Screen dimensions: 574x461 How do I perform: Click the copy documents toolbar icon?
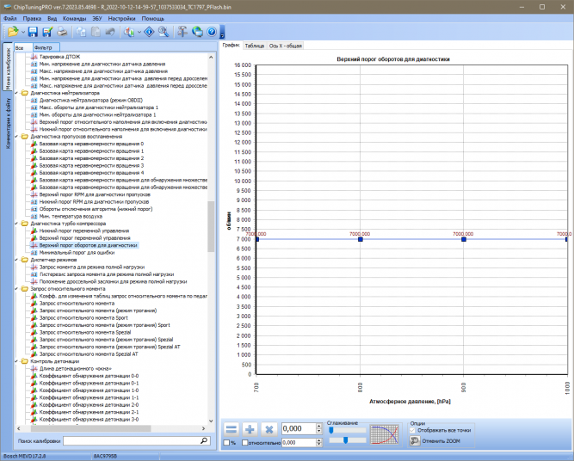[x=81, y=32]
